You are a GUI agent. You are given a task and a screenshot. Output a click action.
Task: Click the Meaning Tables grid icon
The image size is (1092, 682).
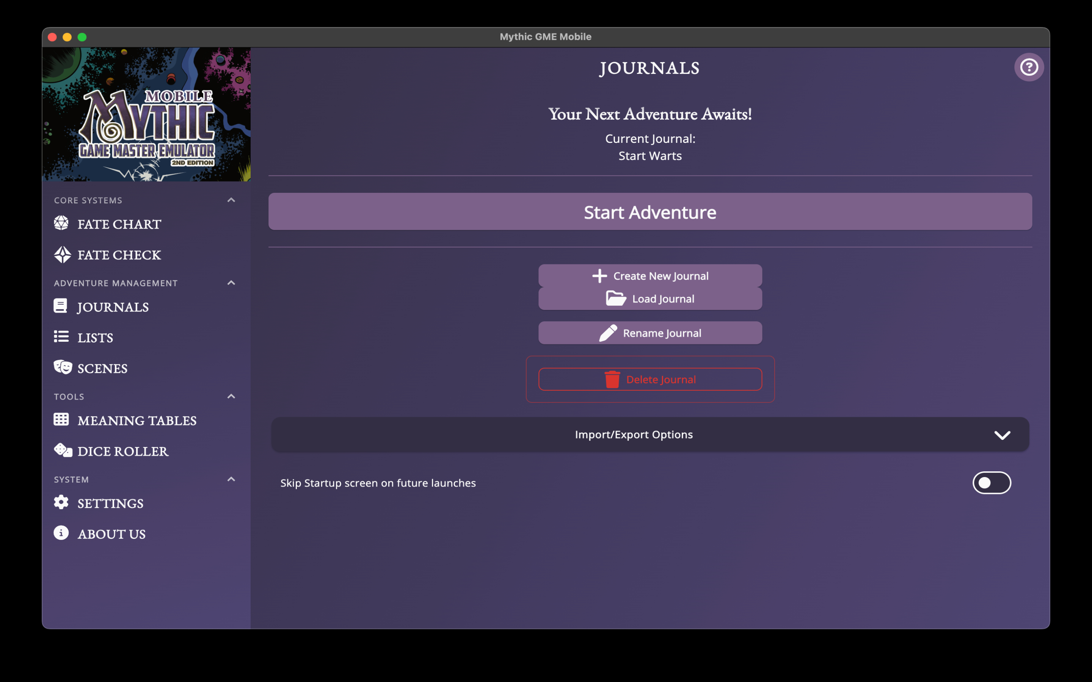61,419
